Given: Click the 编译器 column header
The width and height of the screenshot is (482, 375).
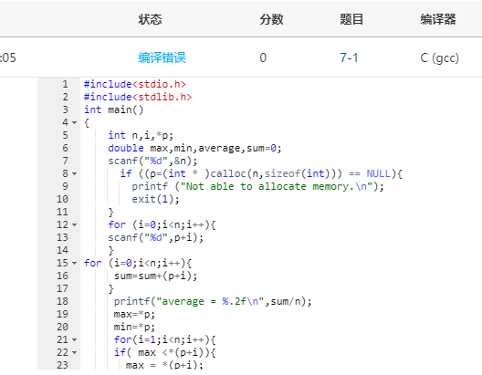Looking at the screenshot, I should coord(438,19).
